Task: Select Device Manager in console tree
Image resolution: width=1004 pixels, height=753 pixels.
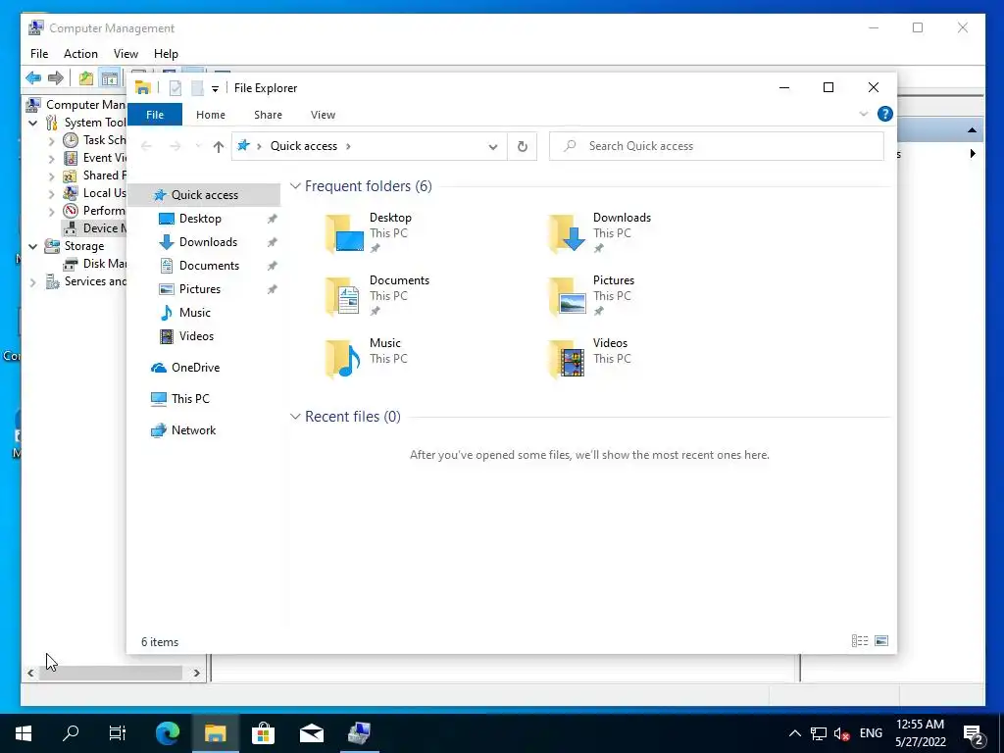Action: coord(94,227)
